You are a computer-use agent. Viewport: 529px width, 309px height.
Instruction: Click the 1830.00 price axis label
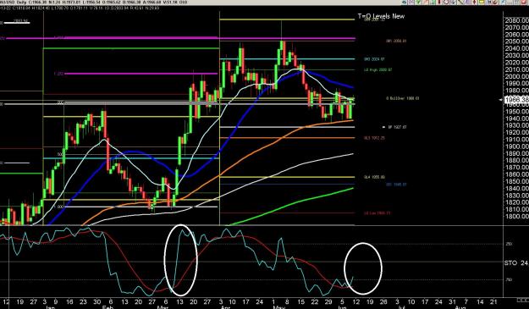[516, 196]
